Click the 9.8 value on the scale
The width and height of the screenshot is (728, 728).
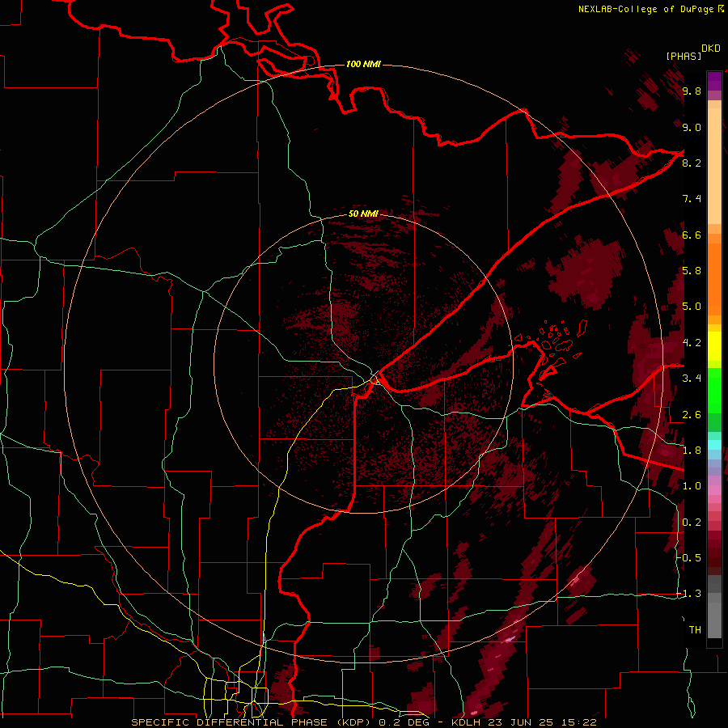[x=692, y=91]
